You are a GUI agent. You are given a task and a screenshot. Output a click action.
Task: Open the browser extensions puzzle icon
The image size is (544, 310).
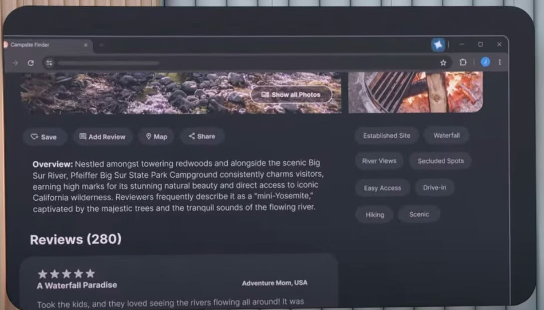(463, 62)
